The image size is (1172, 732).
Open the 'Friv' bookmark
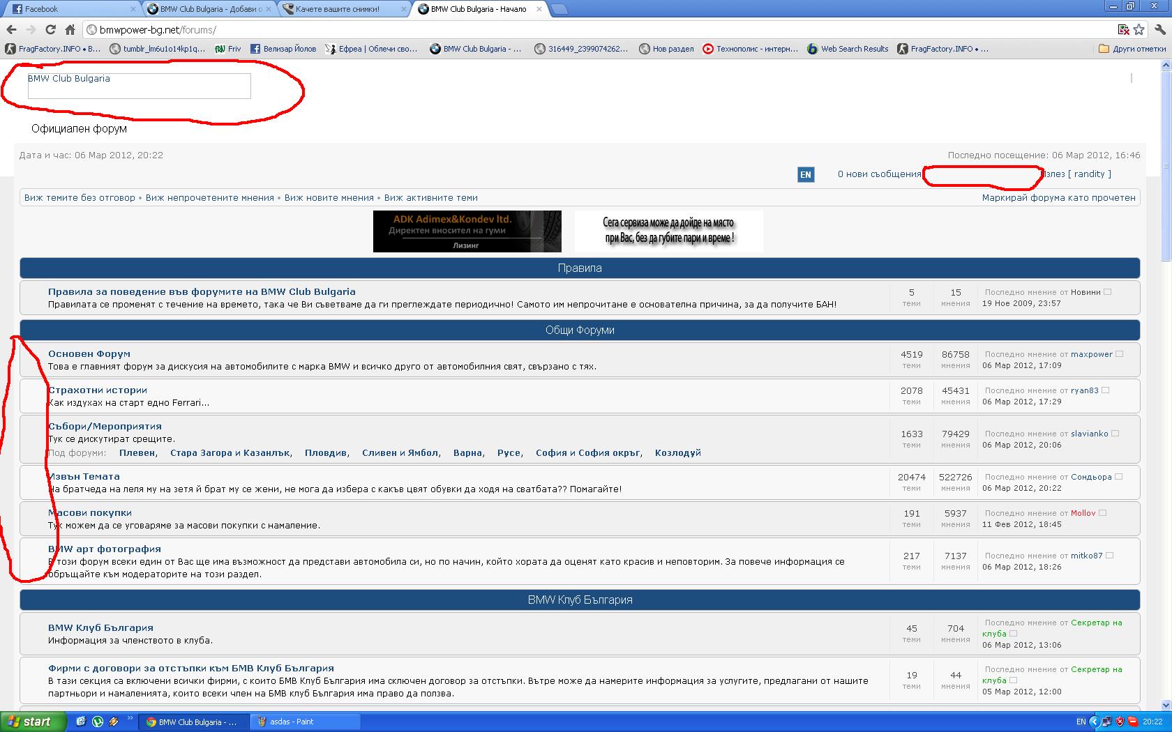[x=227, y=49]
